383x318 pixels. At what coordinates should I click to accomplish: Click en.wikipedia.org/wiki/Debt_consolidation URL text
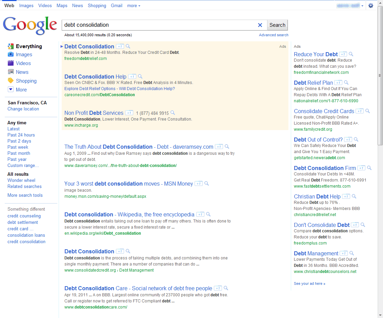103,233
